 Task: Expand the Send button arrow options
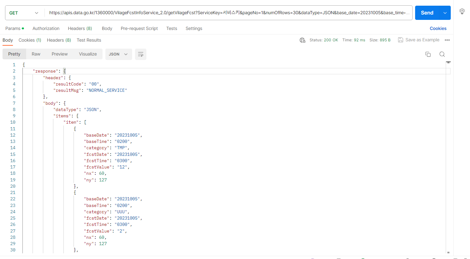[x=445, y=13]
